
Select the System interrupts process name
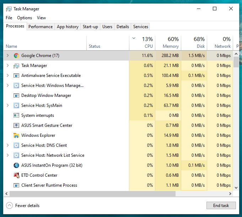[38, 115]
